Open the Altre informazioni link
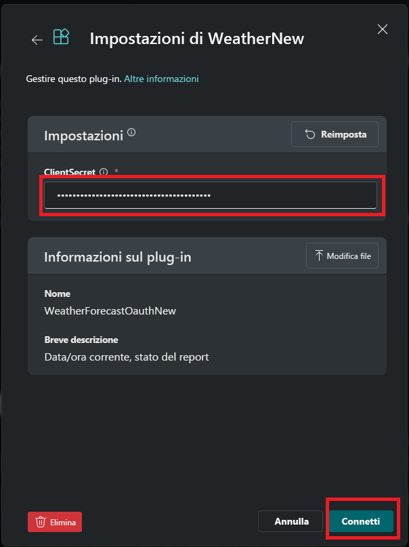Screen dimensions: 409x547 tap(161, 79)
